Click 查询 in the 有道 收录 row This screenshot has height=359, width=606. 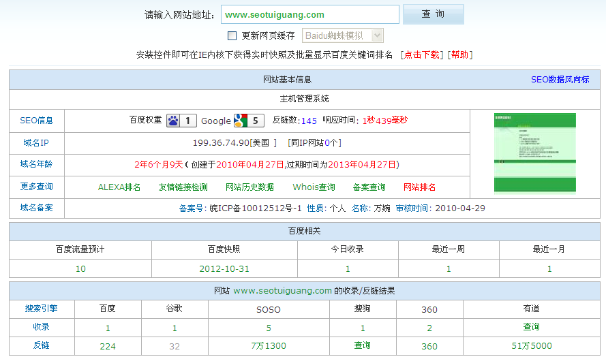point(531,327)
